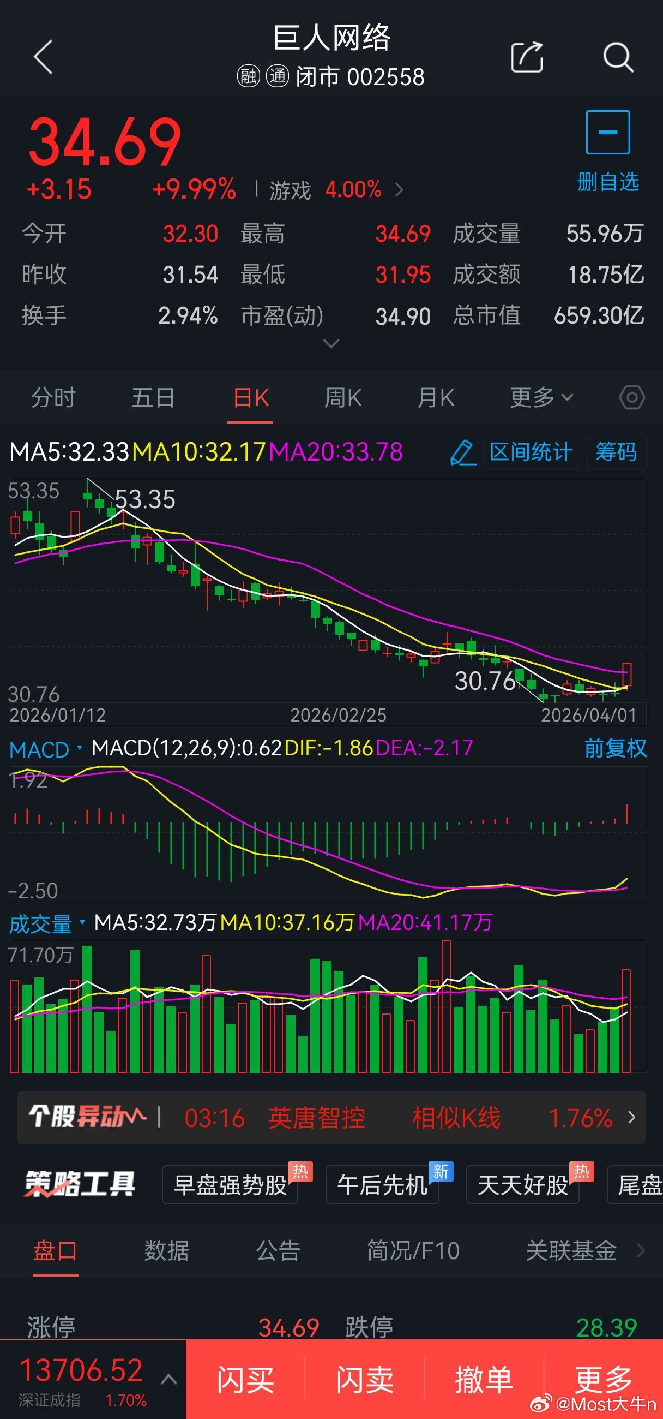
Task: Tap the 融 margin trading badge
Action: click(x=248, y=76)
